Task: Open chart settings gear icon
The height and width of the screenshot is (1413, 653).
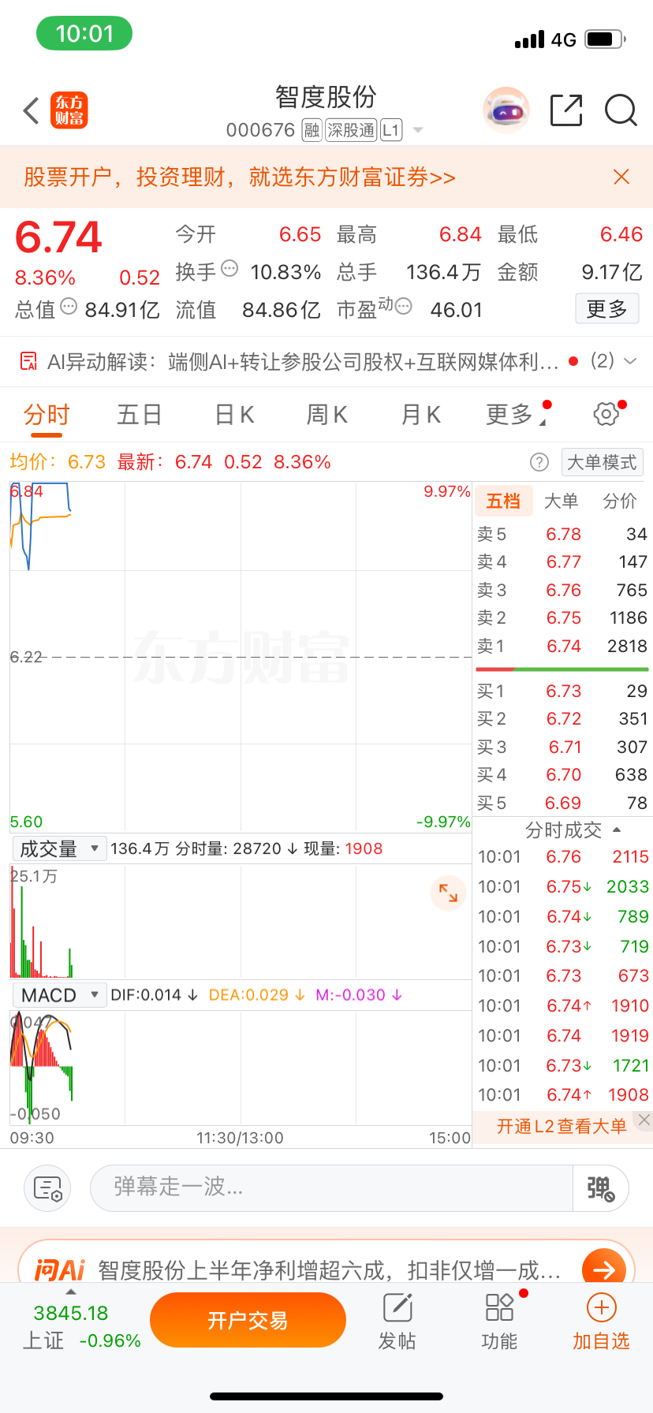Action: pos(606,414)
